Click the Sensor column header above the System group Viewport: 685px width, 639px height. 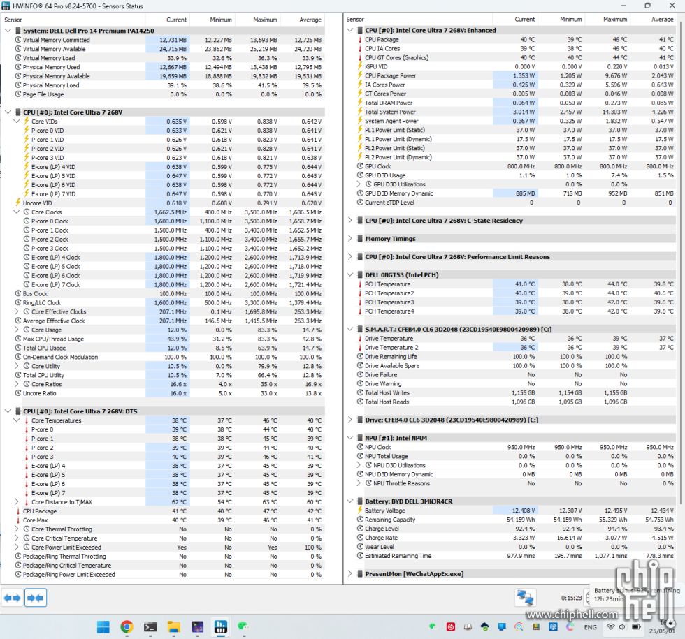pos(73,20)
